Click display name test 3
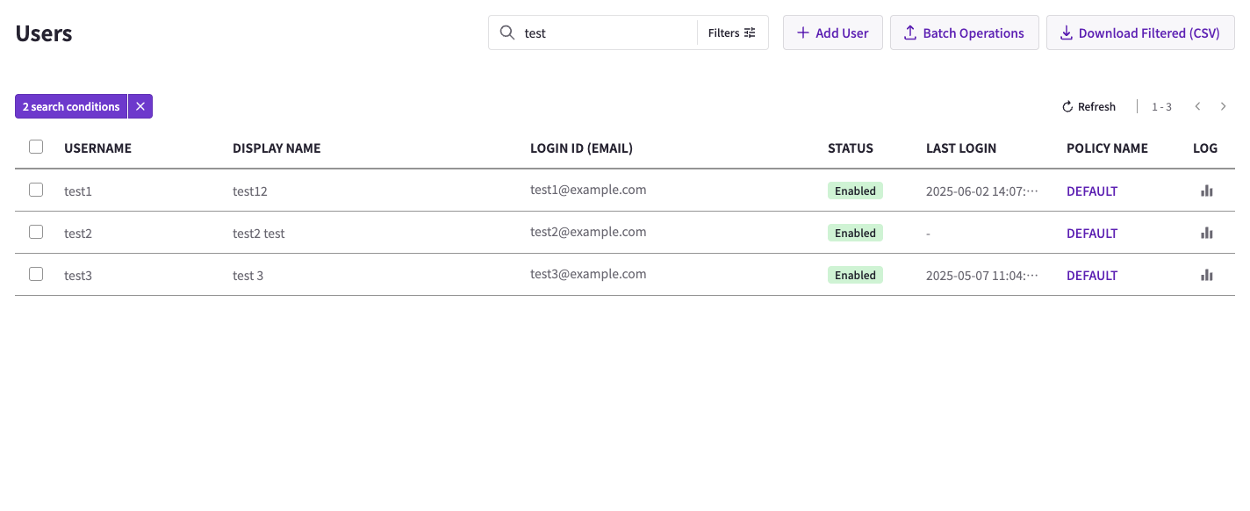This screenshot has width=1250, height=511. tap(248, 276)
